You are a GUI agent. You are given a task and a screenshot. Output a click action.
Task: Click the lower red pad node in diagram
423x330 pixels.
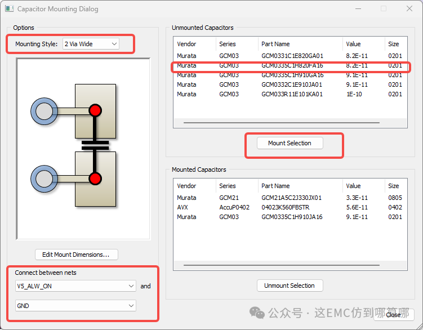95,179
